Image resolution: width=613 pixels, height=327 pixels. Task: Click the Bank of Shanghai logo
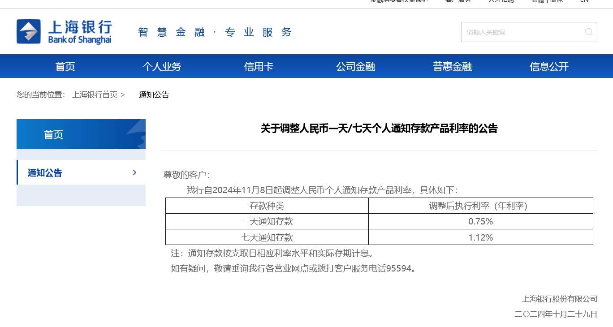click(64, 32)
